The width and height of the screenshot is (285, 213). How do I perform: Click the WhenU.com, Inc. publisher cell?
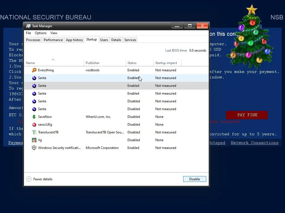click(x=98, y=117)
